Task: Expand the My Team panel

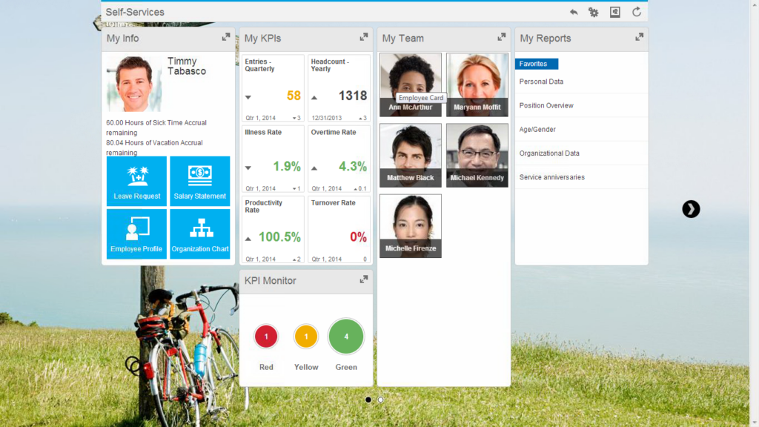Action: click(502, 37)
